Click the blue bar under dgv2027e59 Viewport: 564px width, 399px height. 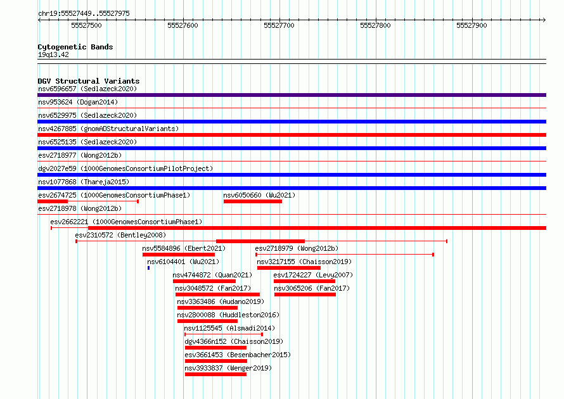coord(292,175)
